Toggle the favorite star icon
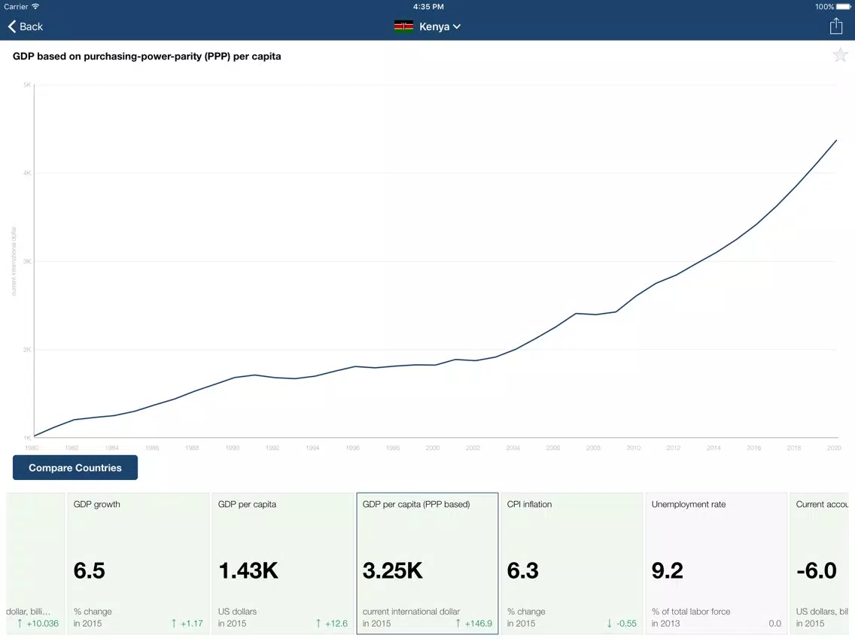Screen dimensions: 855x641 point(840,54)
